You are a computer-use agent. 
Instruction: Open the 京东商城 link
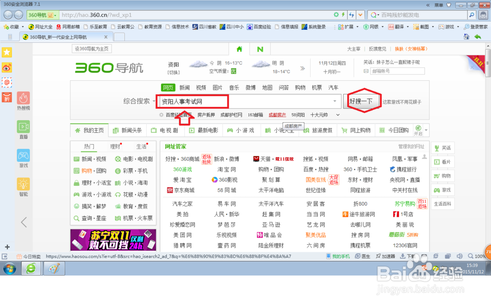(x=181, y=190)
